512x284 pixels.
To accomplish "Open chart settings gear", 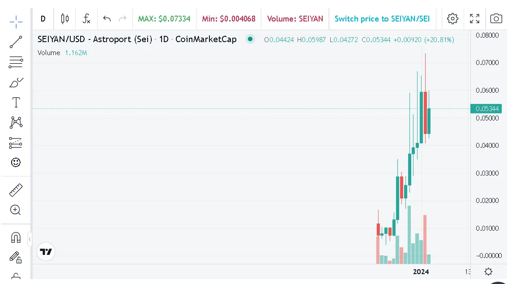I will pyautogui.click(x=452, y=19).
